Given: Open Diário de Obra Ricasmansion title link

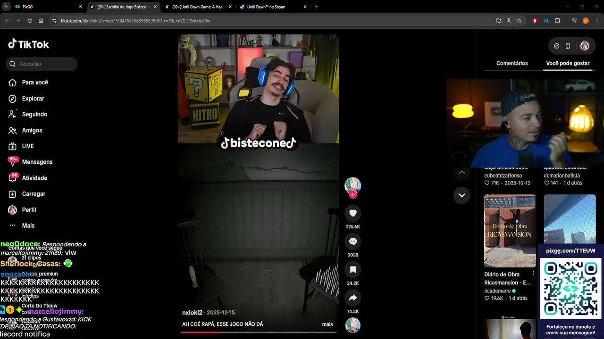Looking at the screenshot, I should [506, 279].
